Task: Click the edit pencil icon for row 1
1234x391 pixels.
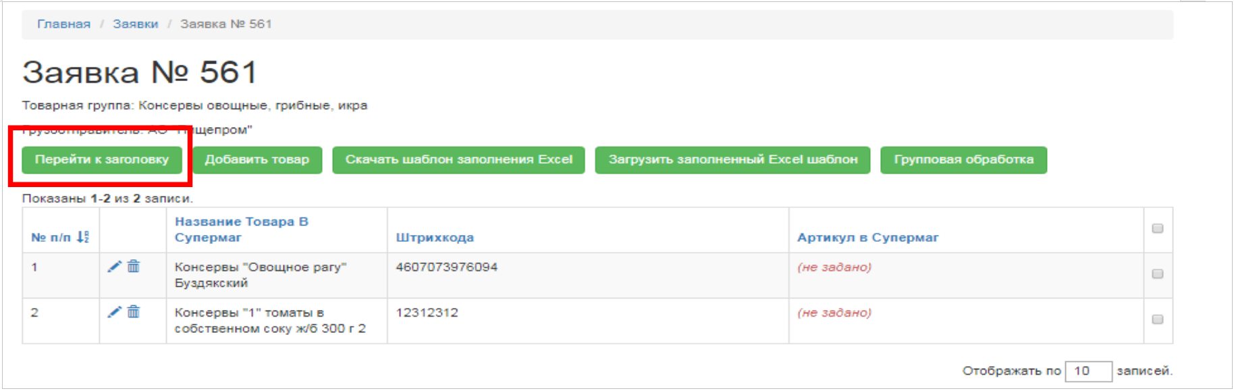Action: click(114, 267)
